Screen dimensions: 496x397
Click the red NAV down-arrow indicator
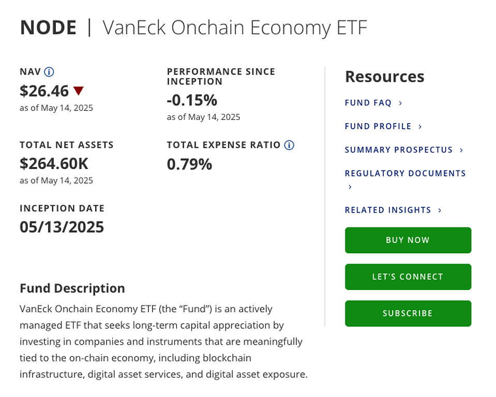point(78,91)
